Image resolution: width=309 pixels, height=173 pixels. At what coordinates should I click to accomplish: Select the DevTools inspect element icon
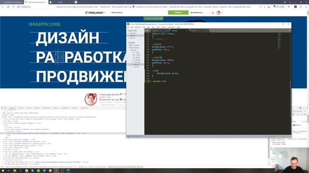point(2,108)
